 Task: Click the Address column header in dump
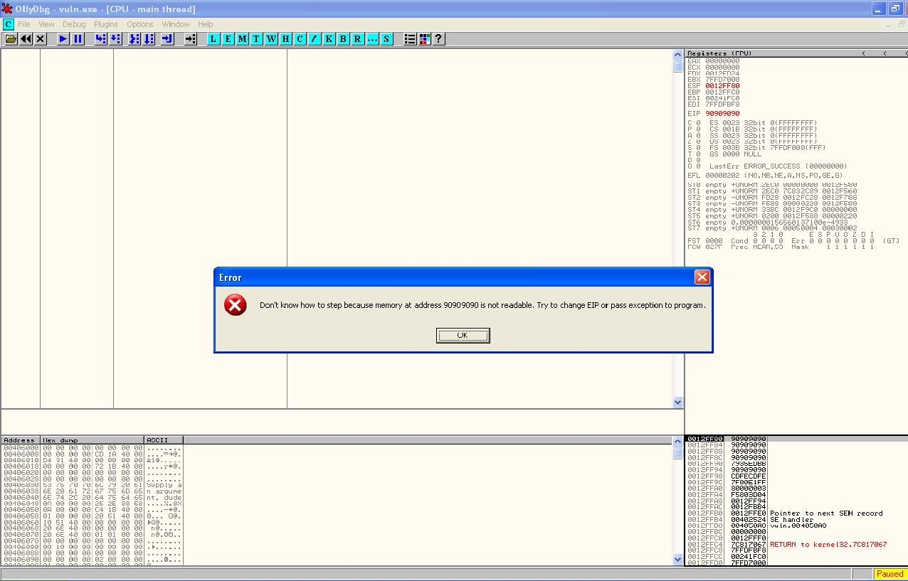(x=20, y=440)
